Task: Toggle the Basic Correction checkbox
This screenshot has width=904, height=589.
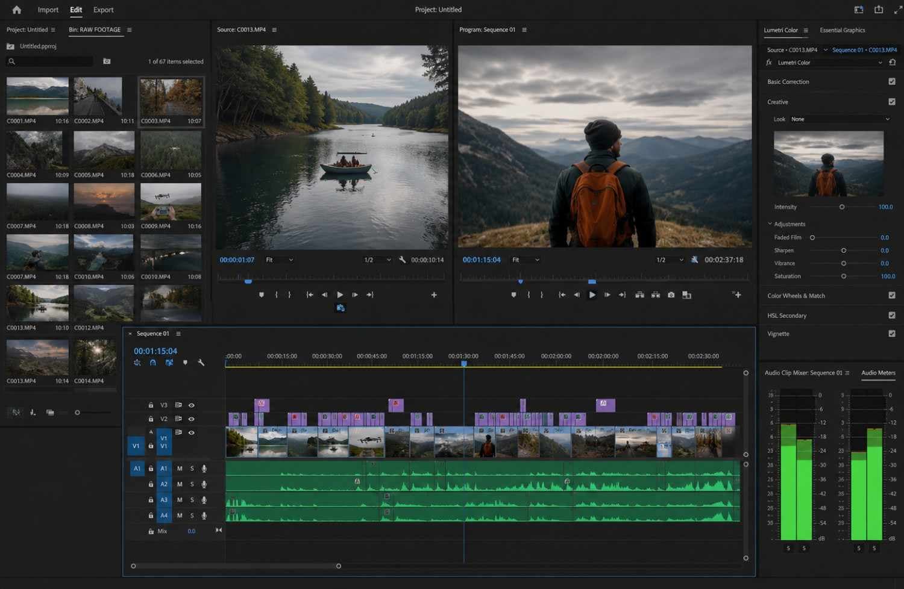Action: pyautogui.click(x=892, y=81)
